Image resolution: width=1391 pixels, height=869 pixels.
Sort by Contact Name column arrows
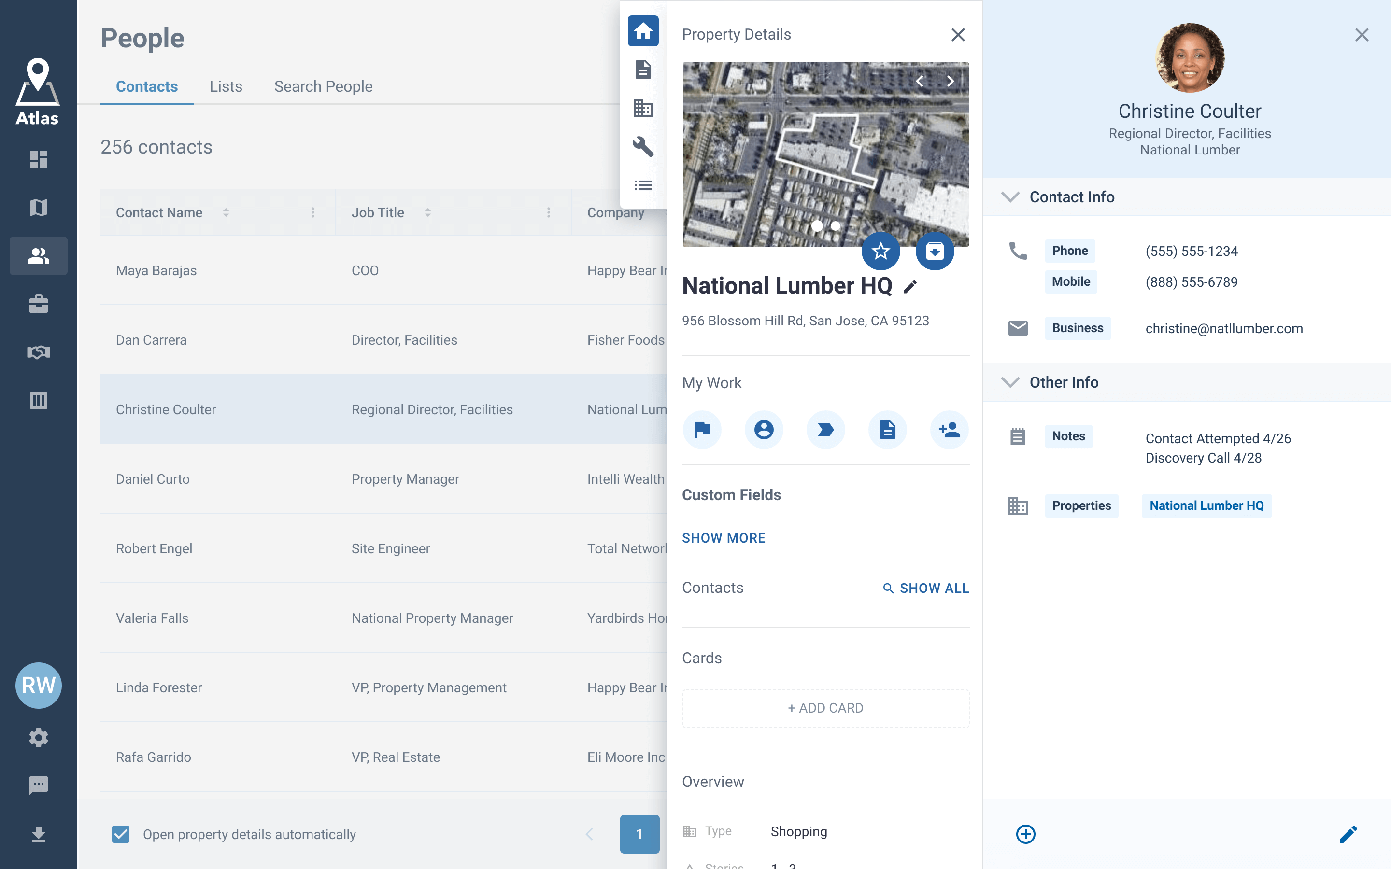226,212
